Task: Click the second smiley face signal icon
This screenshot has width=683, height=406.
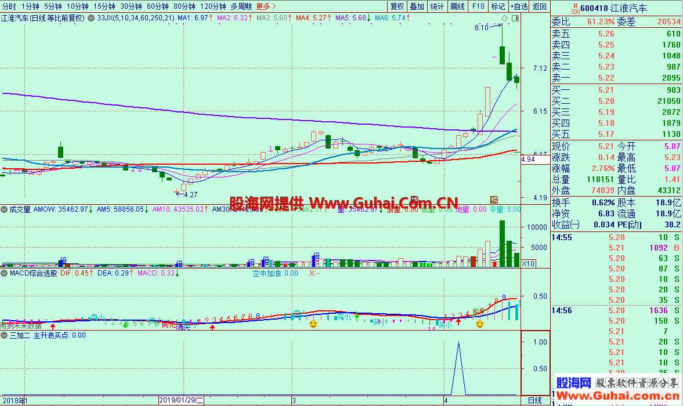Action: coord(479,324)
